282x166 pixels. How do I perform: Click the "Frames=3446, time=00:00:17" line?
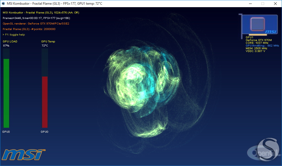coord(37,18)
